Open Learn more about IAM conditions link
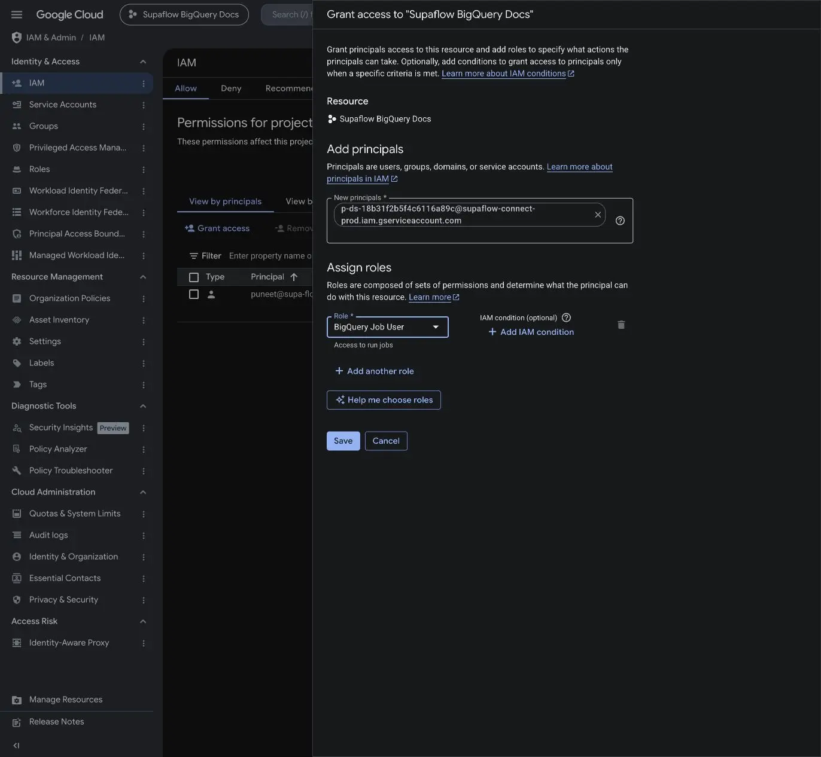Viewport: 821px width, 757px height. pos(507,74)
